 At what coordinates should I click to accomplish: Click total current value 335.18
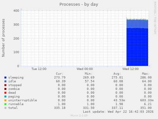click(60, 108)
